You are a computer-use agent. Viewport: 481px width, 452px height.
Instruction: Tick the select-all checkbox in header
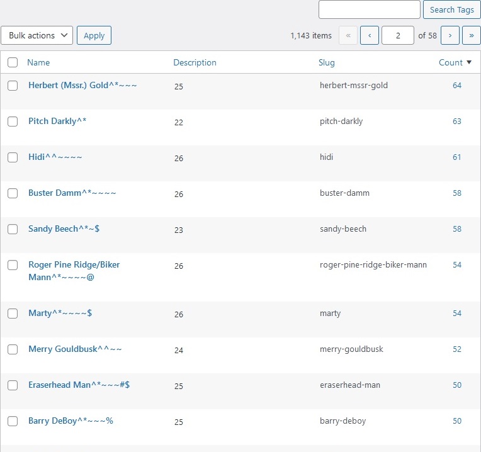coord(13,62)
